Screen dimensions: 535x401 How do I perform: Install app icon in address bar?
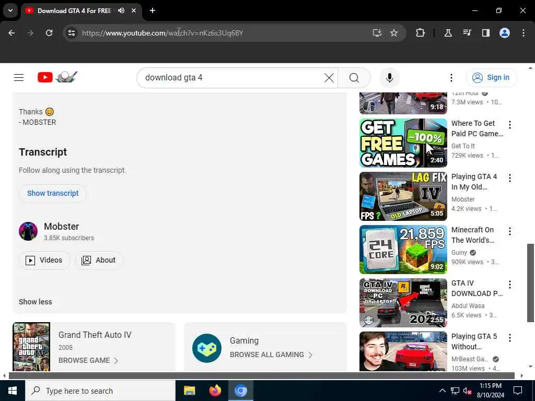[x=377, y=33]
